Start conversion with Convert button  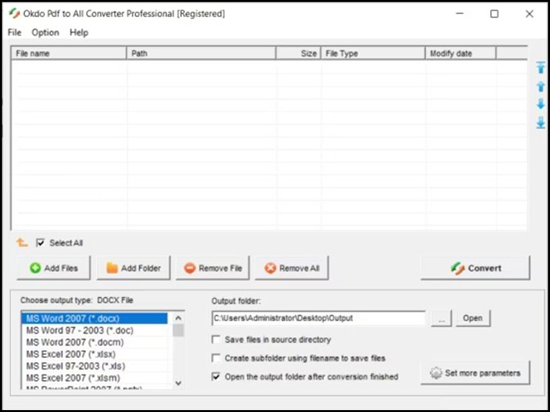click(x=475, y=268)
